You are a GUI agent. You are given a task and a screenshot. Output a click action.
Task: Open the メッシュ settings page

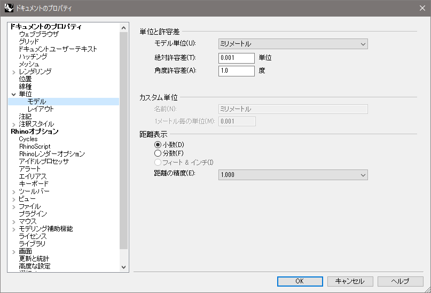tap(29, 64)
